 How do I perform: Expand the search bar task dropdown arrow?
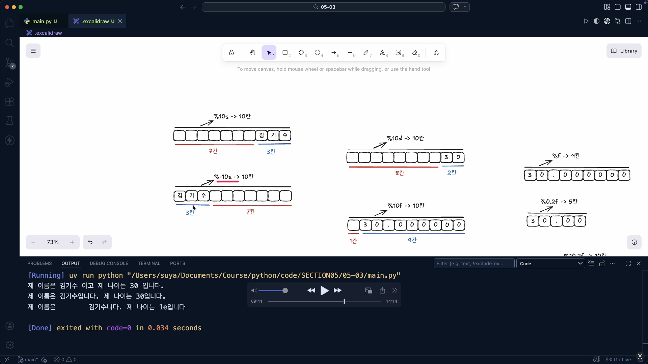click(x=466, y=7)
